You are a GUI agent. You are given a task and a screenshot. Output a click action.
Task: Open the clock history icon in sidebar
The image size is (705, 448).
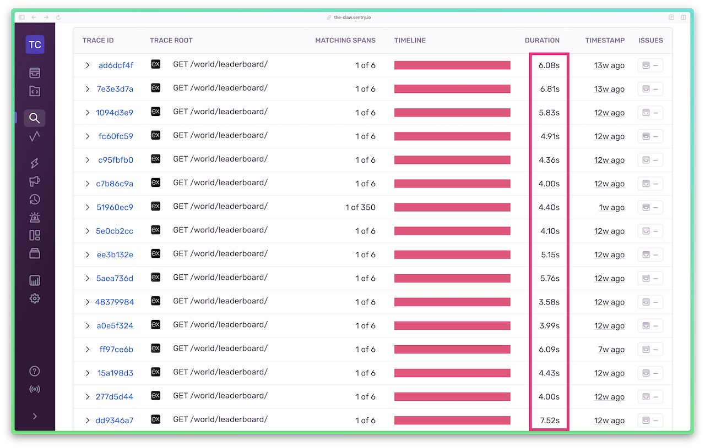(x=35, y=200)
